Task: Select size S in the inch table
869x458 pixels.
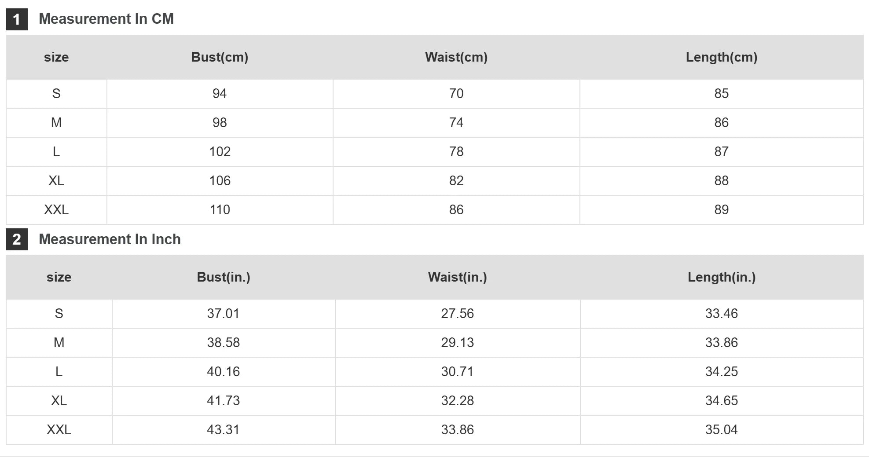Action: (x=59, y=314)
